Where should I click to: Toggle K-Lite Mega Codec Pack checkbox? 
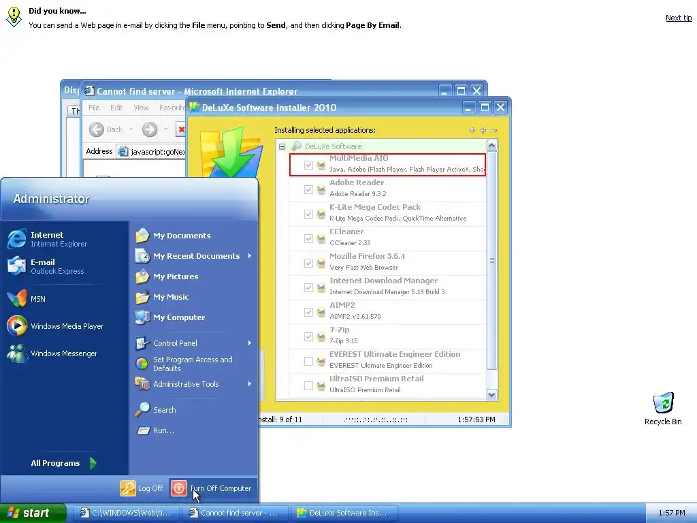[308, 214]
